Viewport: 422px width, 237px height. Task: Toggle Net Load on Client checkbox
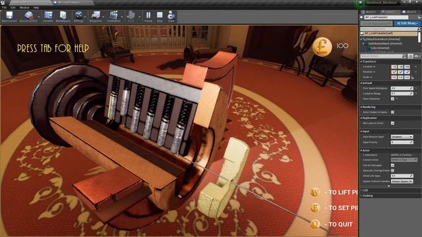click(x=392, y=123)
